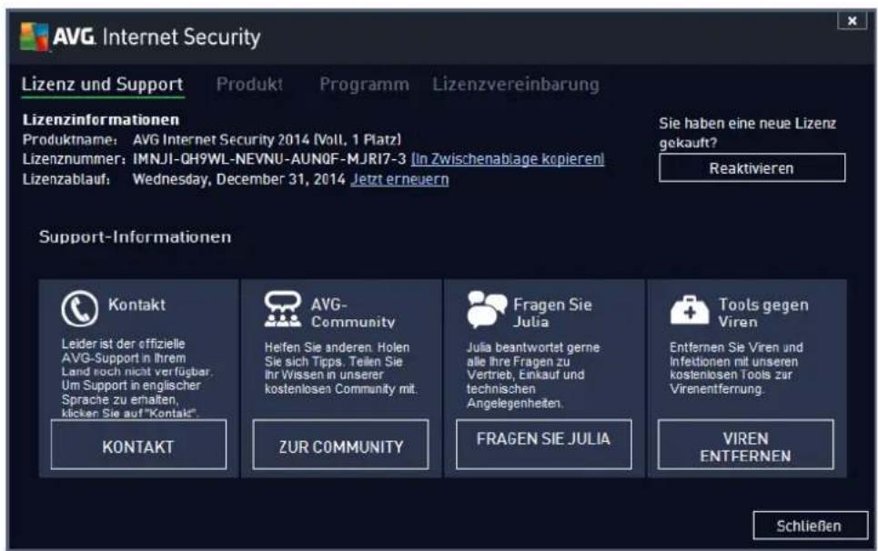Click the Reaktivieren button
The image size is (878, 551).
(752, 168)
